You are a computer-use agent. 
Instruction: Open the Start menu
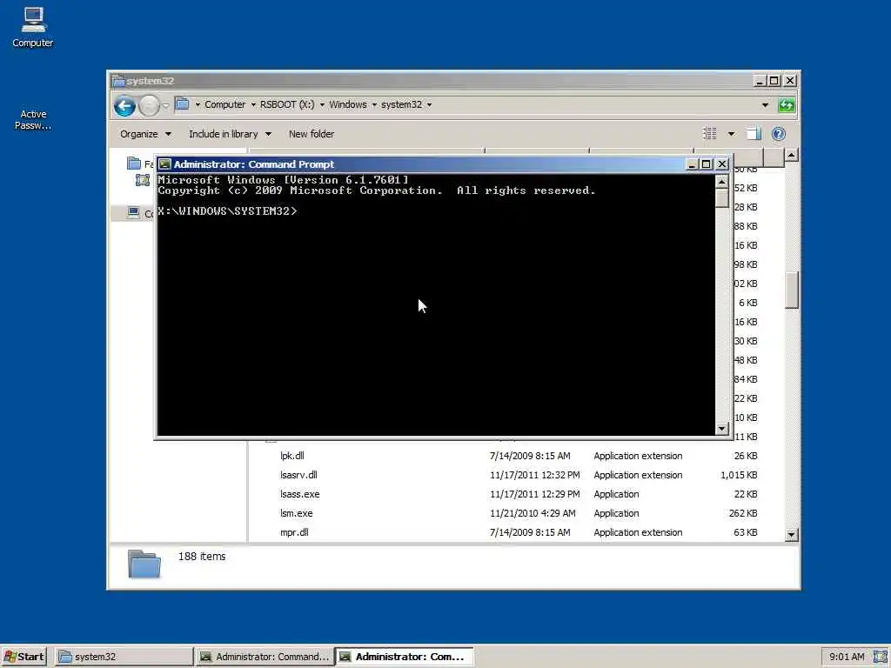pos(23,657)
